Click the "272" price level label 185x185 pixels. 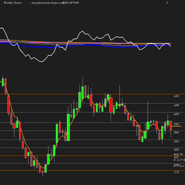click(176, 172)
